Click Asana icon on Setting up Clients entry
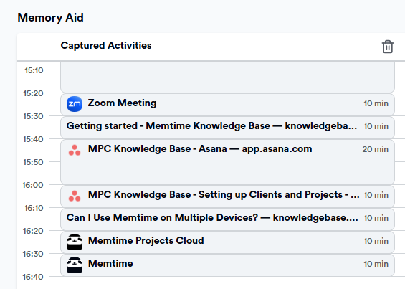Screen dimensions: 405x289 75,196
